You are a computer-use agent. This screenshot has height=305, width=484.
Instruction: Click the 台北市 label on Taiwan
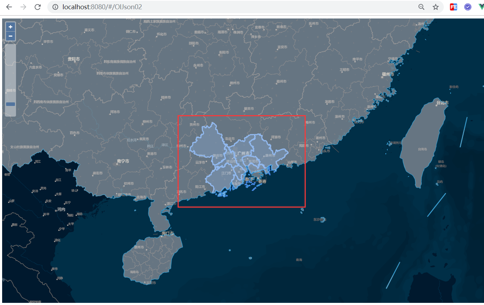[x=442, y=102]
